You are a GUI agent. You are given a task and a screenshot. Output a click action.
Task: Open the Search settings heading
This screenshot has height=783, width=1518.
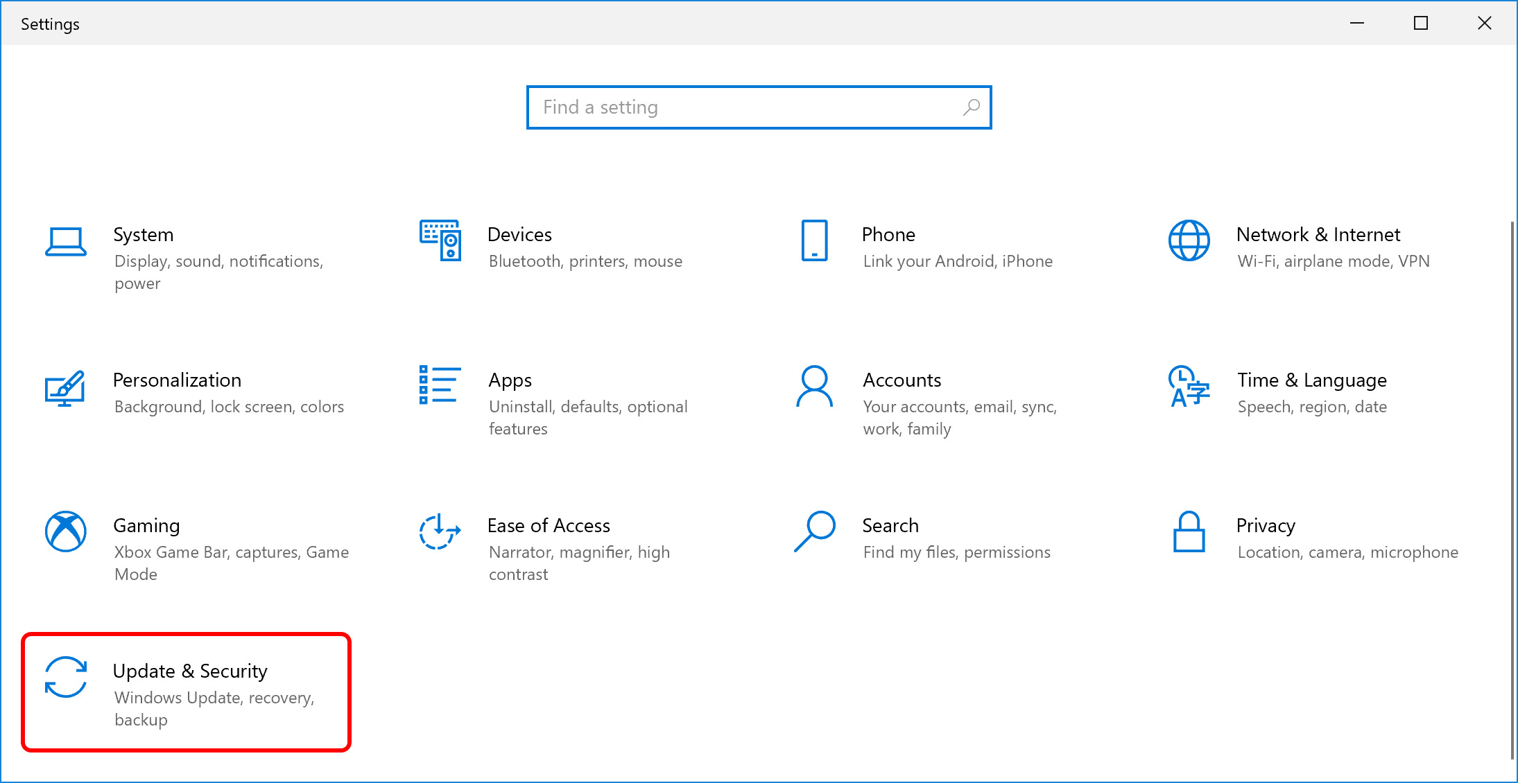coord(890,526)
